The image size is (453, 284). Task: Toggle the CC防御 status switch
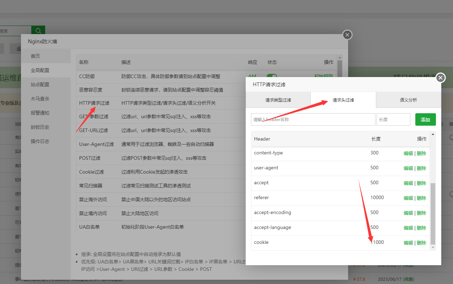[x=272, y=76]
